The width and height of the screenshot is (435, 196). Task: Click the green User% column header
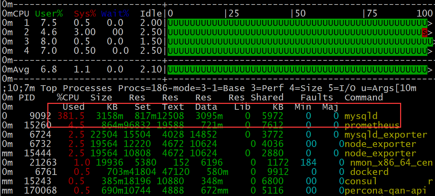click(x=49, y=14)
